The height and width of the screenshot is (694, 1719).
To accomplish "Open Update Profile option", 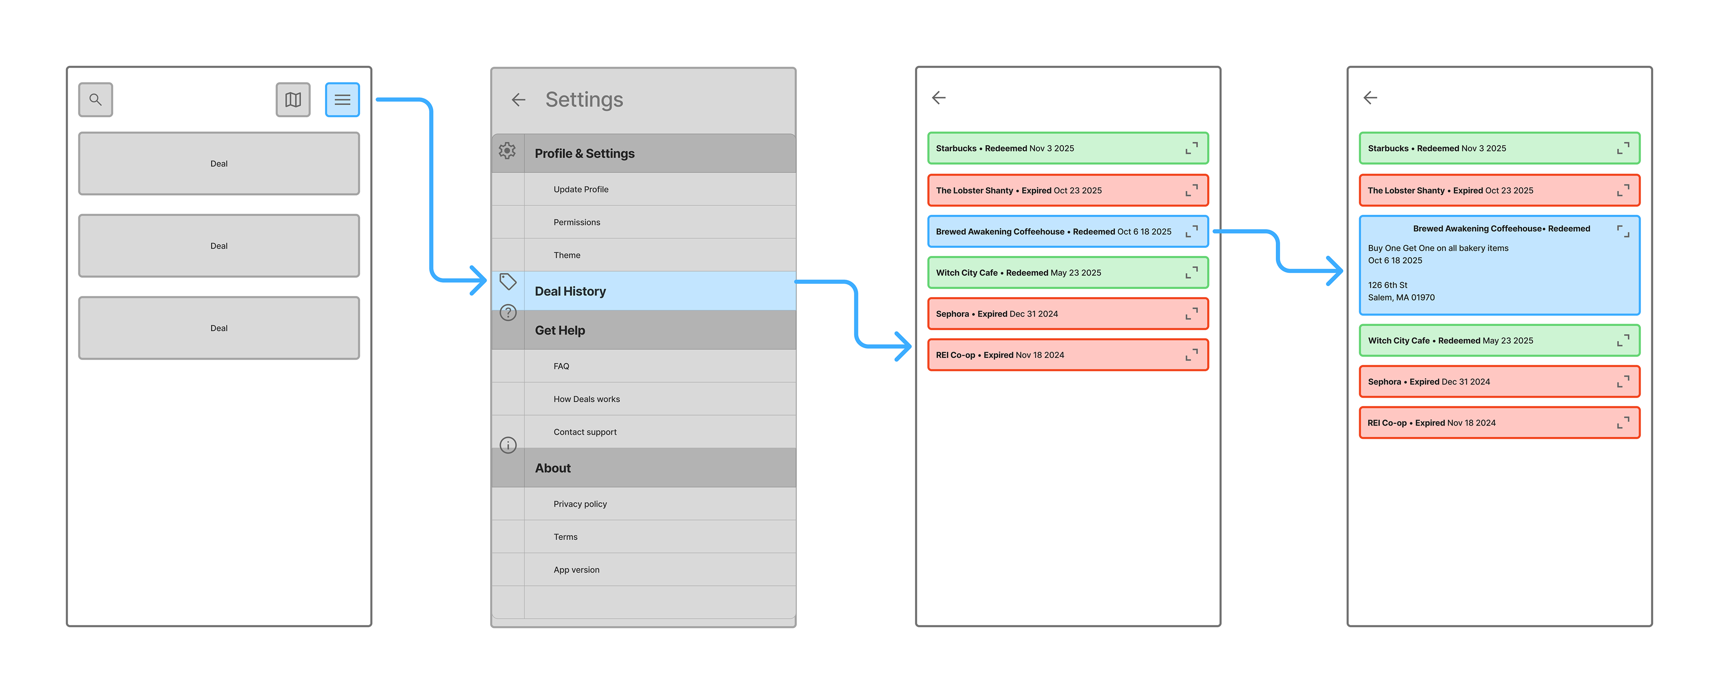I will (x=581, y=190).
